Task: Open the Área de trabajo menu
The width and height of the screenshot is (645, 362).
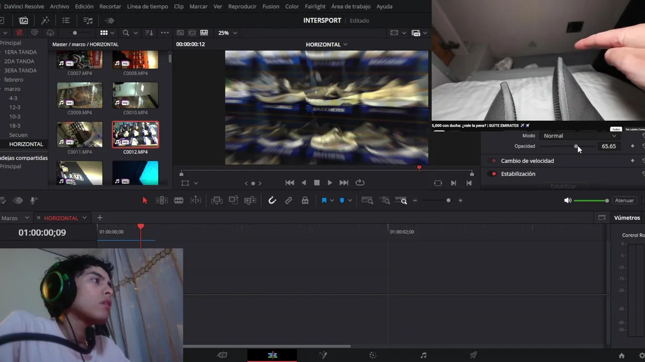Action: [351, 7]
